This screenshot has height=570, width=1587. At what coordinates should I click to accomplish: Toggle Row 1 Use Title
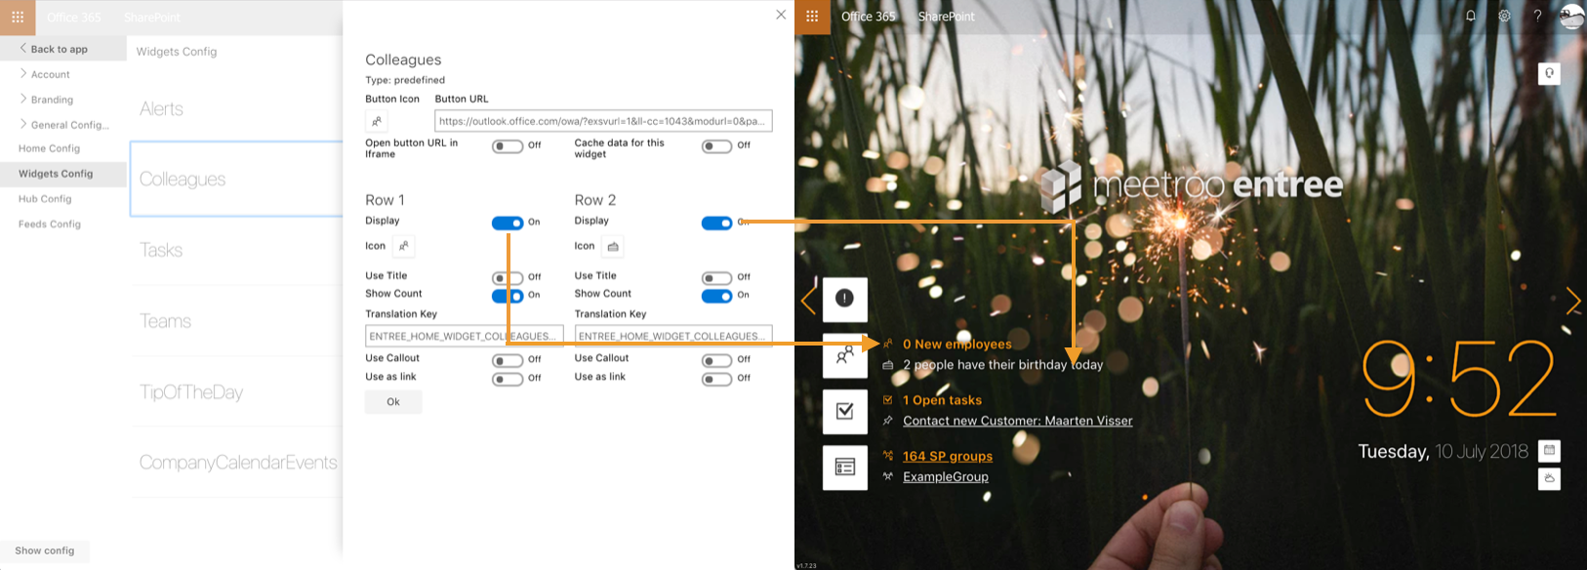click(x=508, y=278)
